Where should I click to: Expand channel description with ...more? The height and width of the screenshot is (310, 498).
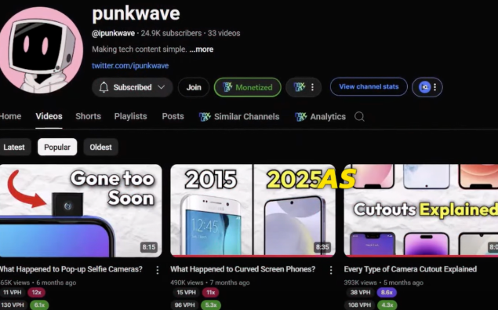(202, 49)
